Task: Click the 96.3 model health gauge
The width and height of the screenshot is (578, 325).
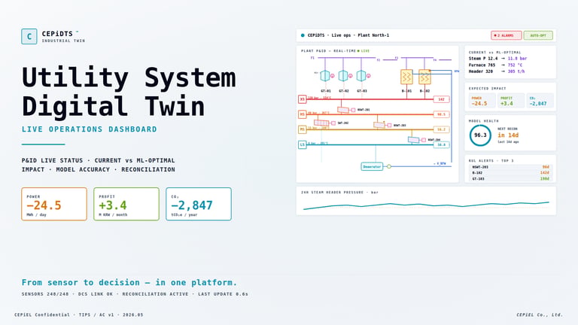Action: [x=480, y=135]
